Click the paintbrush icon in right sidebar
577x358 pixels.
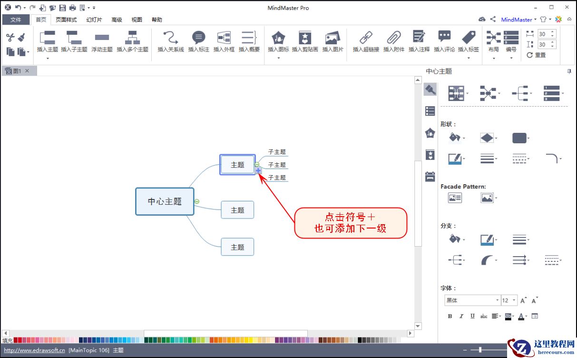(x=430, y=89)
